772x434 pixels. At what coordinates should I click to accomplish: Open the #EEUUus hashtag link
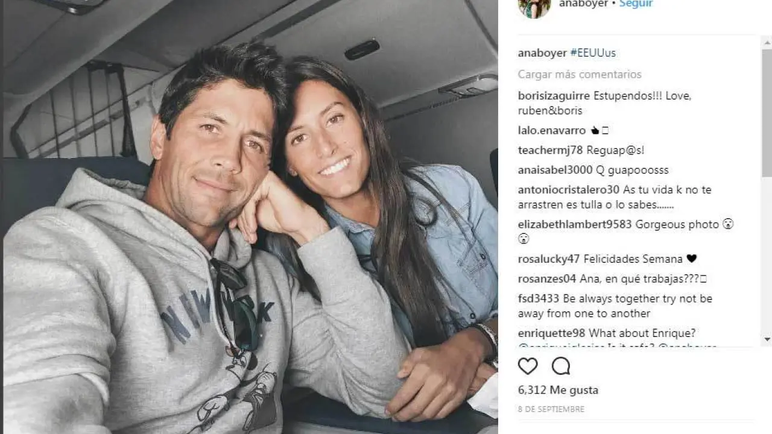(x=593, y=53)
